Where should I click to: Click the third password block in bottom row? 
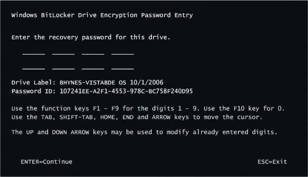[x=93, y=67]
